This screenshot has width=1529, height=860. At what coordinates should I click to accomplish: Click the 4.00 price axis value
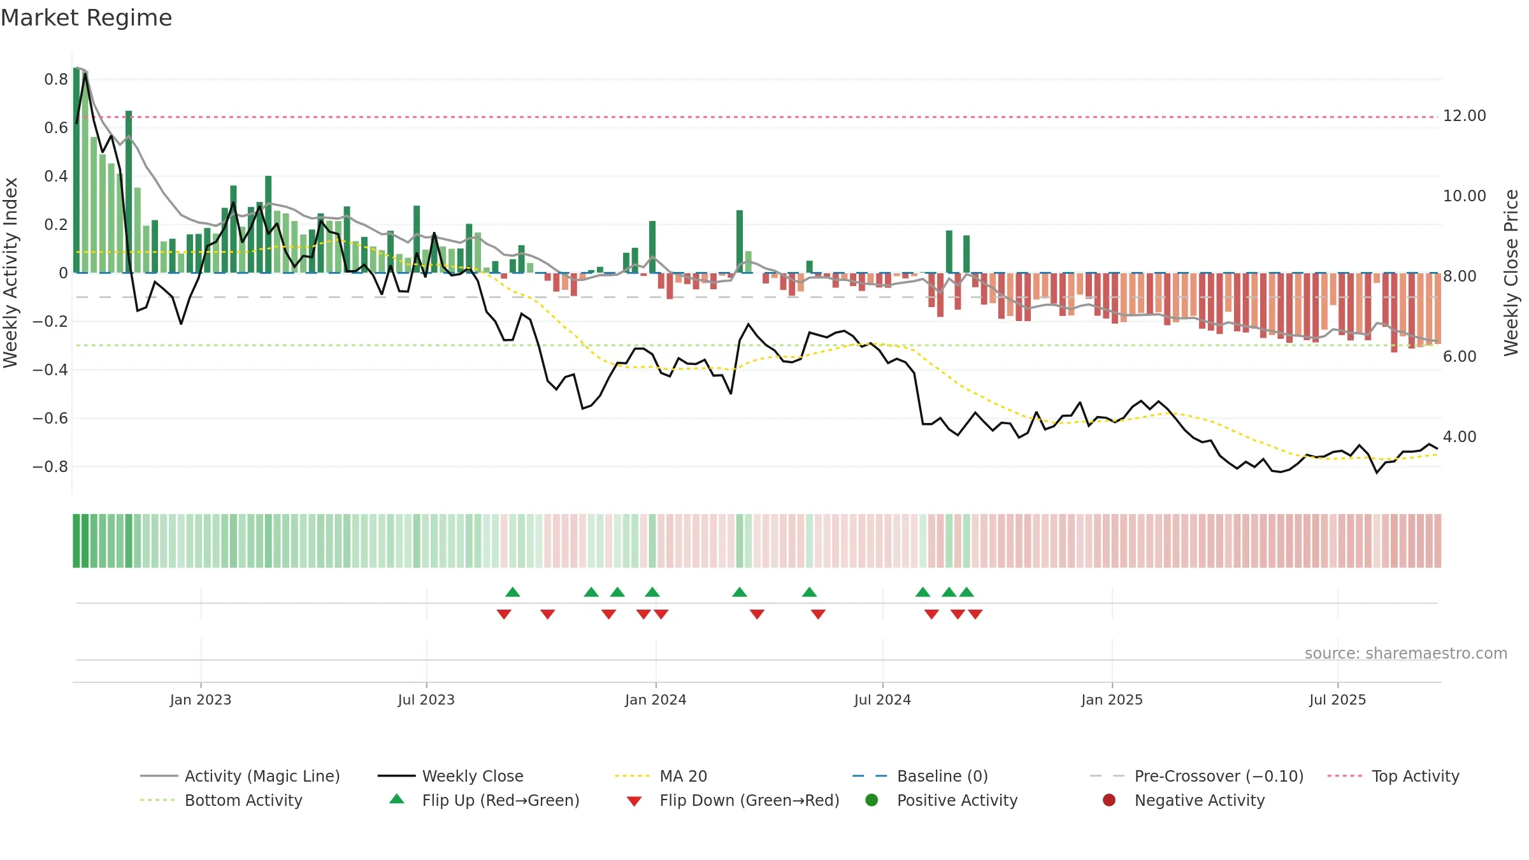pos(1460,437)
